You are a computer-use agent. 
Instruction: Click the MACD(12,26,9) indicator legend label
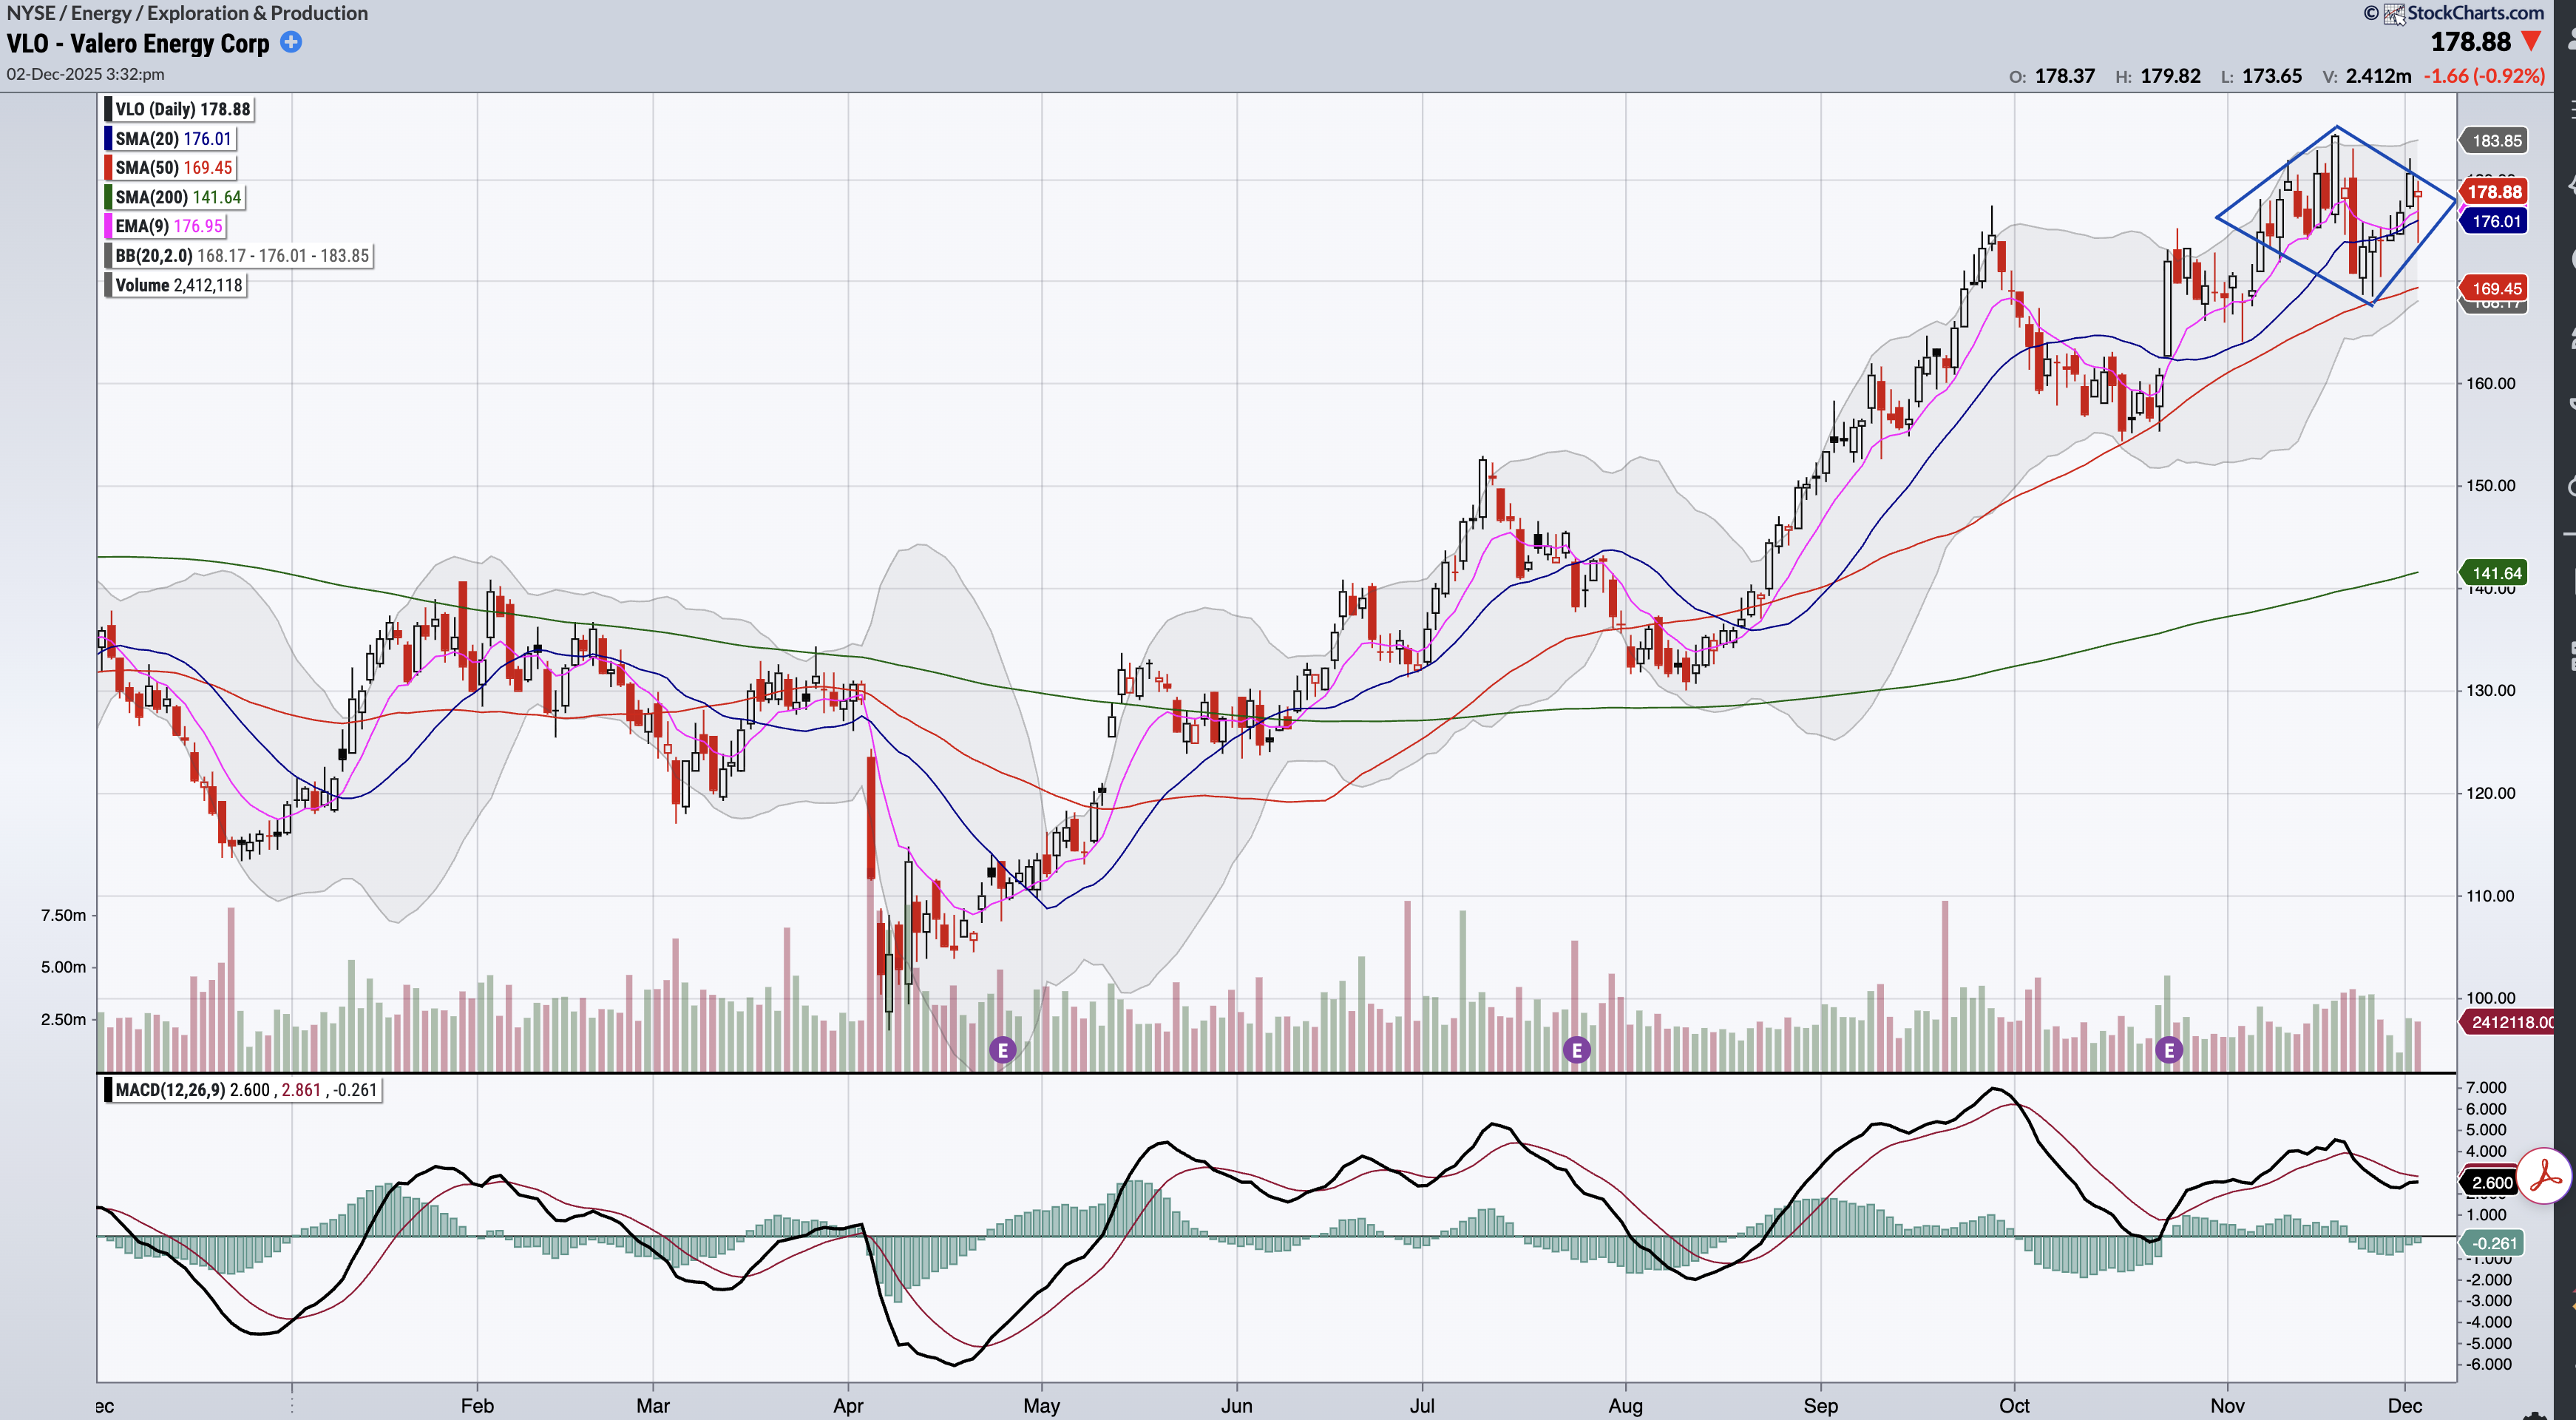[170, 1090]
